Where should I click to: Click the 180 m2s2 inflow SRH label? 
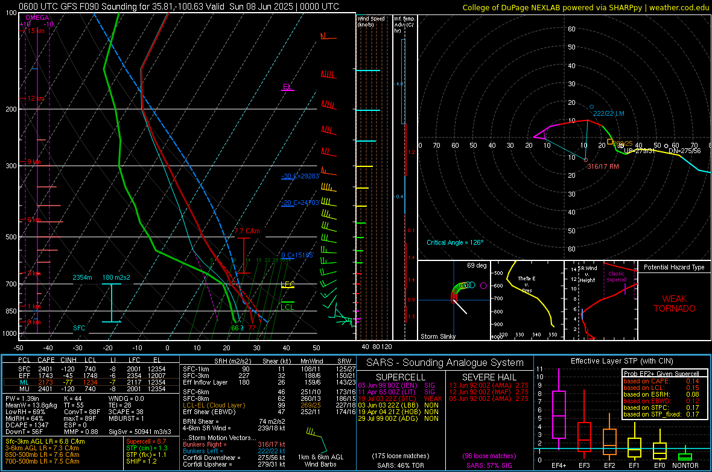tap(116, 277)
